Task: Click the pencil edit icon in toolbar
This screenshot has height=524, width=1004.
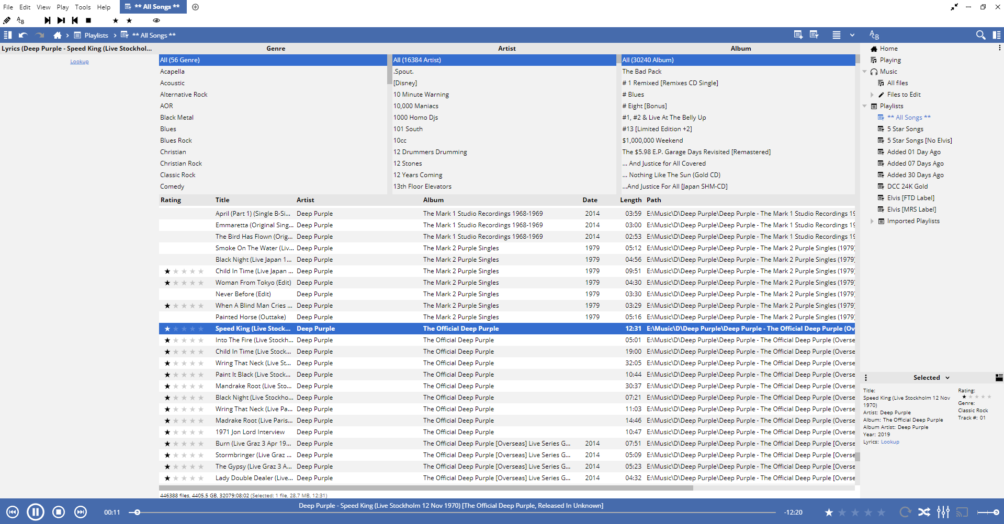Action: 7,20
